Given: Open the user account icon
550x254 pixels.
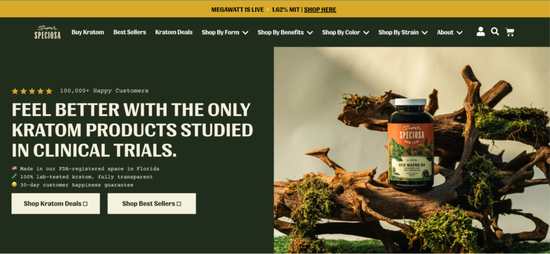Looking at the screenshot, I should point(481,32).
